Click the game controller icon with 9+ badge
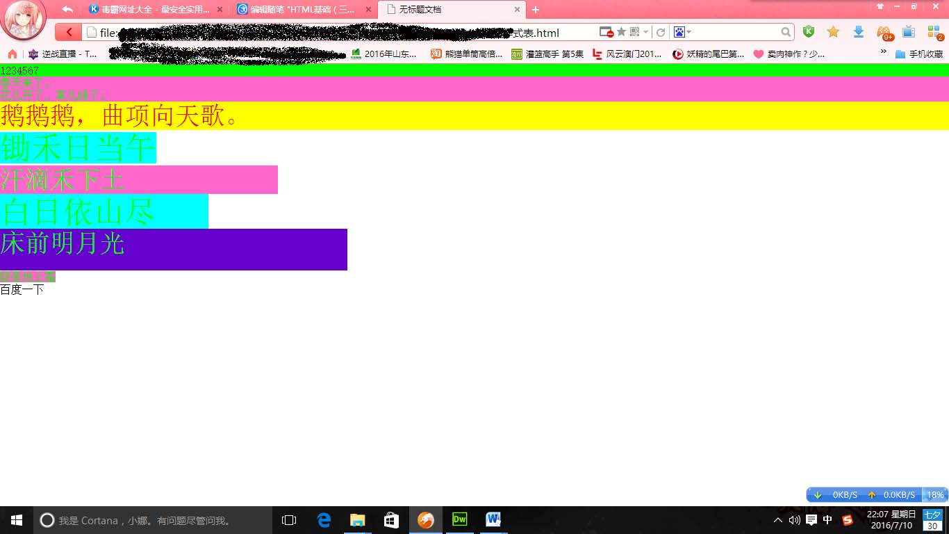 [884, 32]
